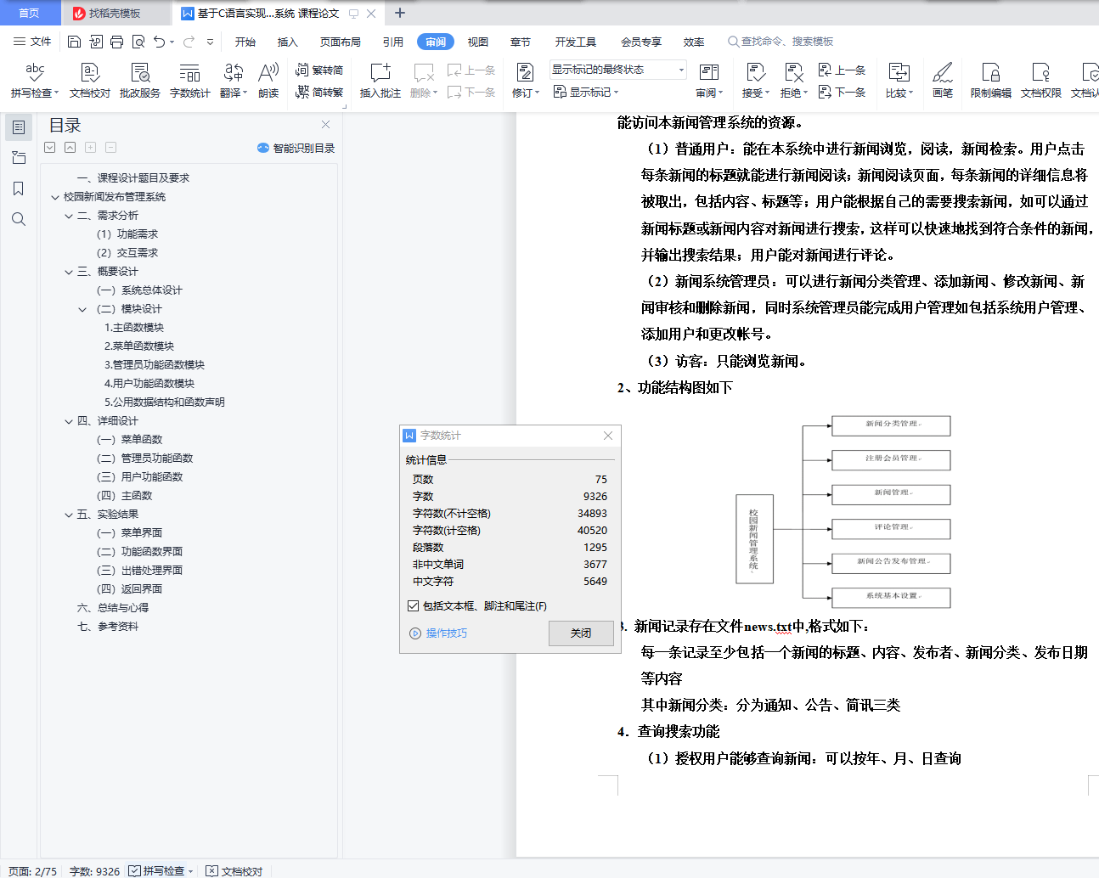The width and height of the screenshot is (1099, 878).
Task: Click the export-to-PDF icon beside save
Action: click(96, 42)
